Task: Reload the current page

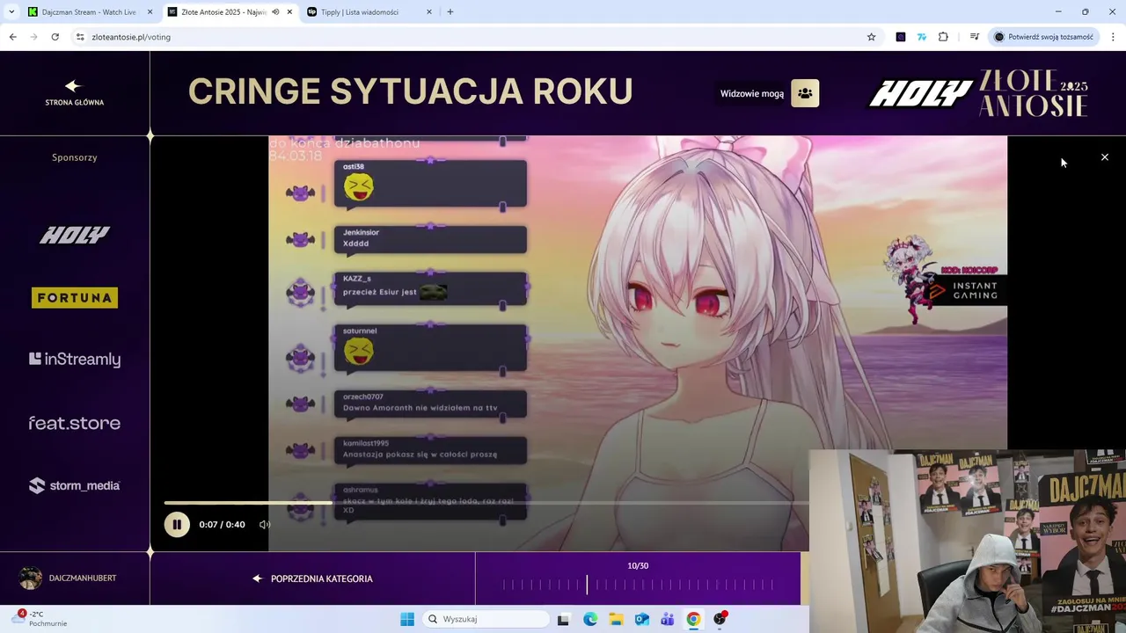Action: coord(55,37)
